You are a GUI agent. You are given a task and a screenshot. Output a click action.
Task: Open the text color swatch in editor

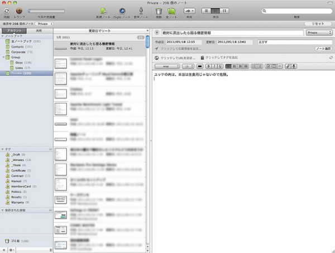(x=199, y=66)
